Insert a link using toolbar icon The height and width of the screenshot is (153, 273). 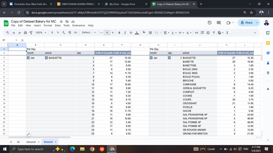[196, 33]
